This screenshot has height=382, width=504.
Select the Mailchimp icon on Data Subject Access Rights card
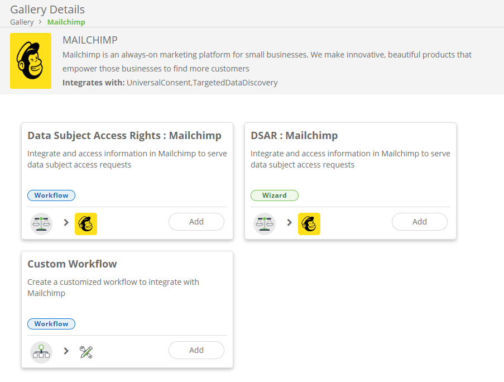[x=85, y=222]
